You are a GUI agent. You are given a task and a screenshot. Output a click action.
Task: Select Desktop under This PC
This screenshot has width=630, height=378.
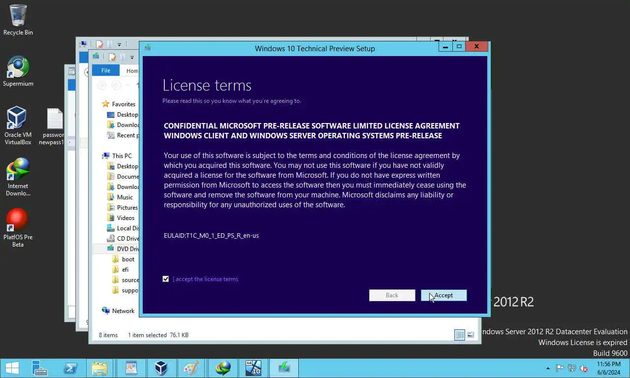(127, 166)
